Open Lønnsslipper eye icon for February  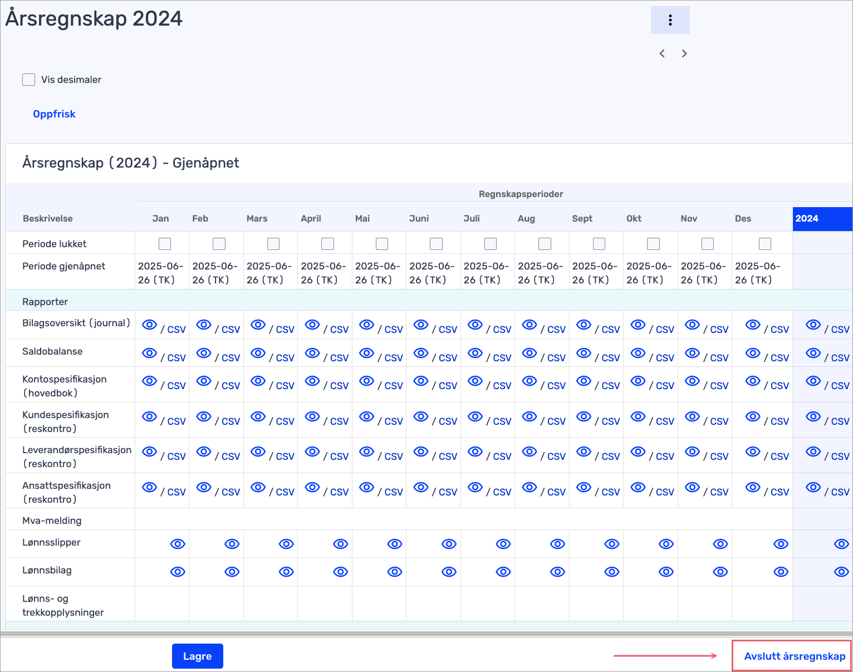click(x=232, y=544)
